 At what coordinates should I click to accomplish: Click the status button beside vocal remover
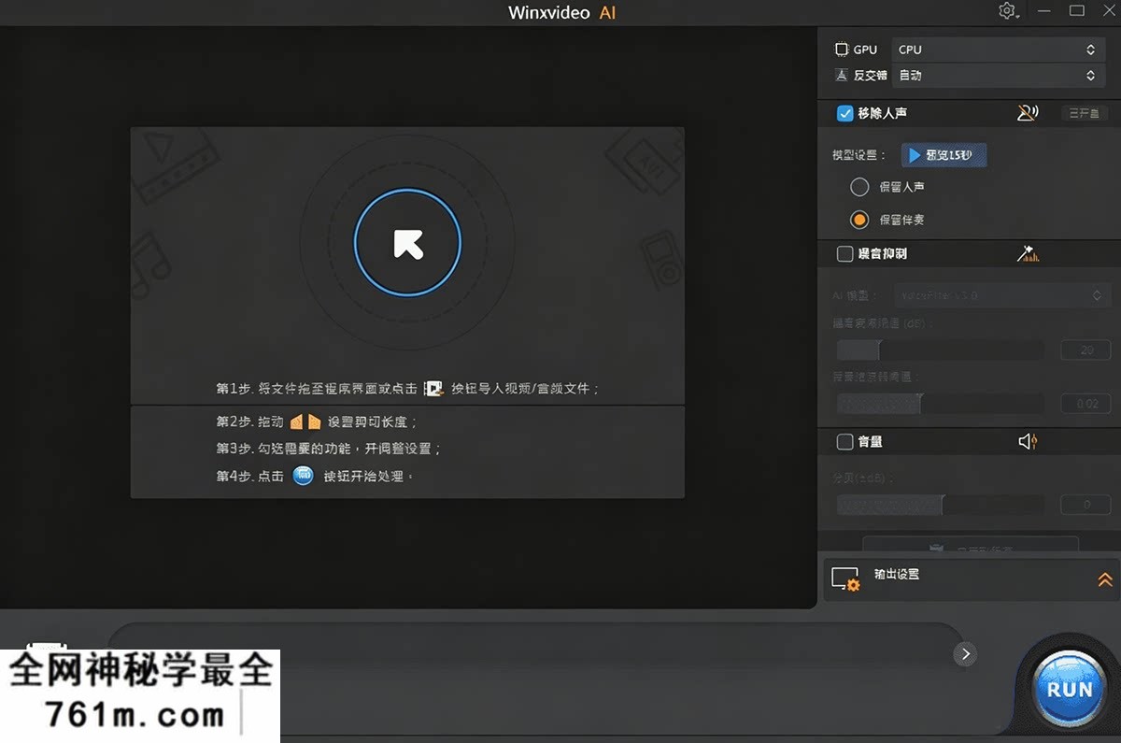[1083, 113]
